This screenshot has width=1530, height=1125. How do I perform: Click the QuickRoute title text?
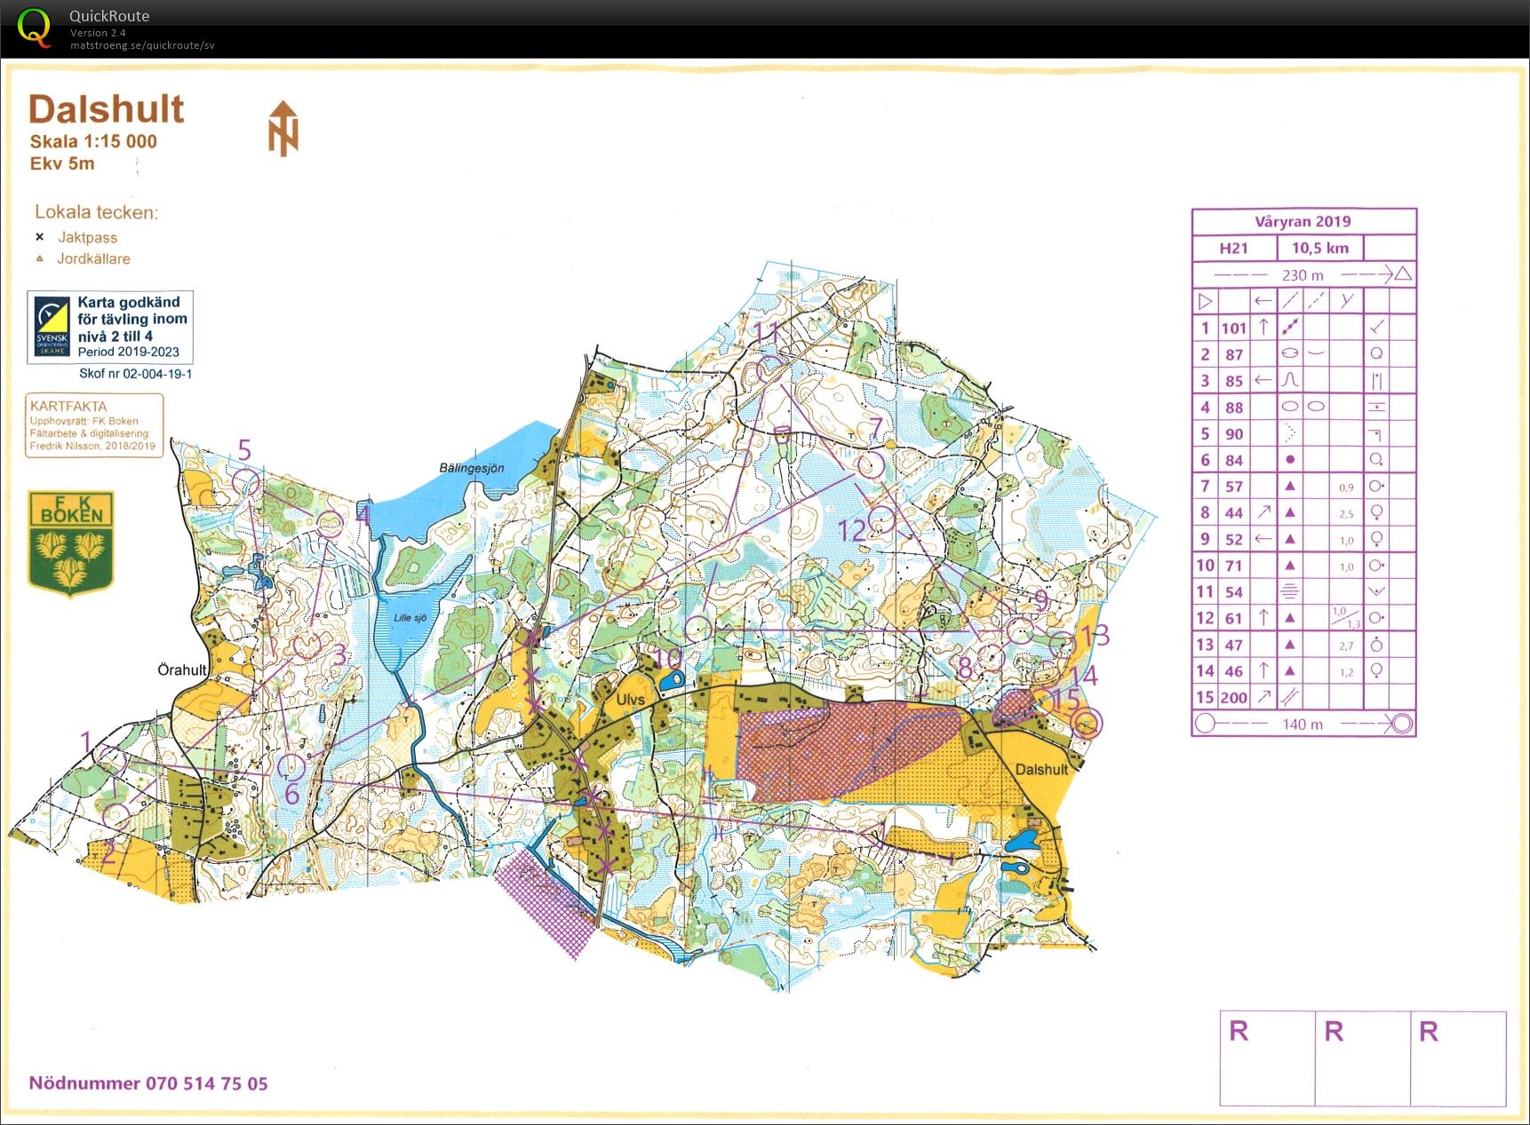109,16
